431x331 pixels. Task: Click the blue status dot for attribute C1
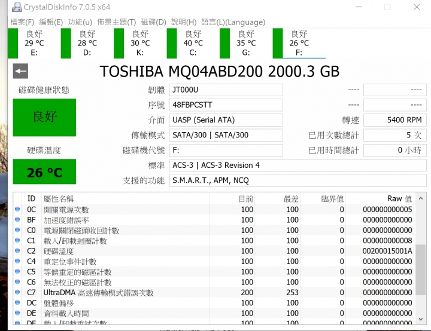17,240
